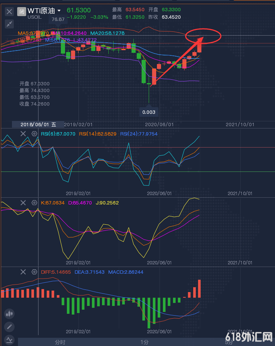Click the 闭 market-closed badge
275x346 pixels.
[x=22, y=12]
